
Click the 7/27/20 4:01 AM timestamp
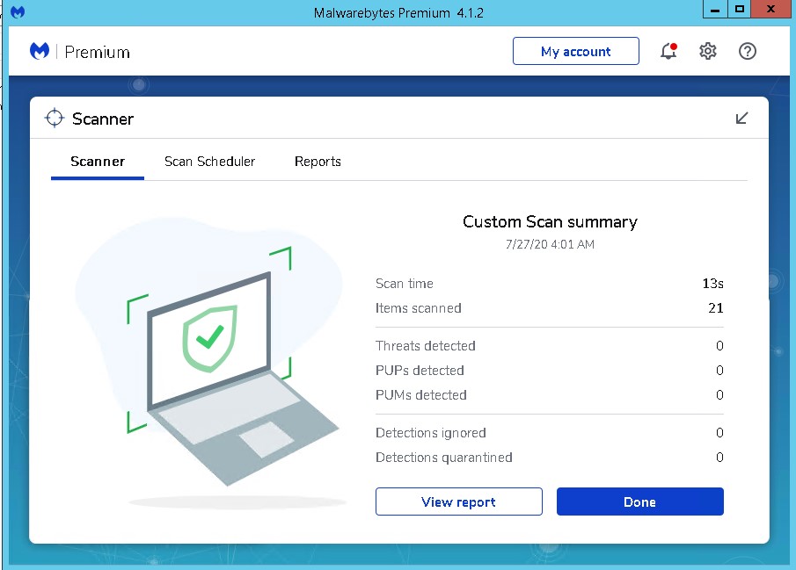click(550, 244)
